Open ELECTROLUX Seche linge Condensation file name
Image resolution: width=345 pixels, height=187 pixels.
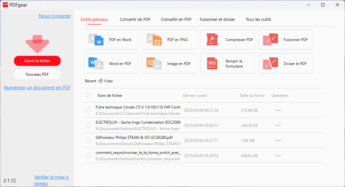(138, 122)
